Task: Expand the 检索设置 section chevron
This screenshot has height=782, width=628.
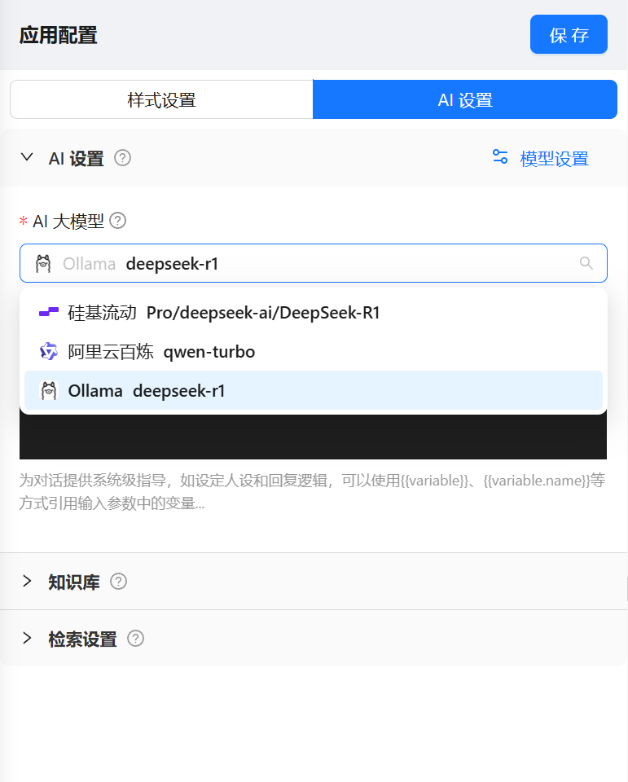Action: (x=28, y=638)
